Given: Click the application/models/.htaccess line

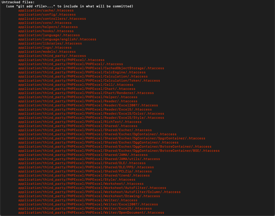Looking at the screenshot, I should tap(47, 52).
